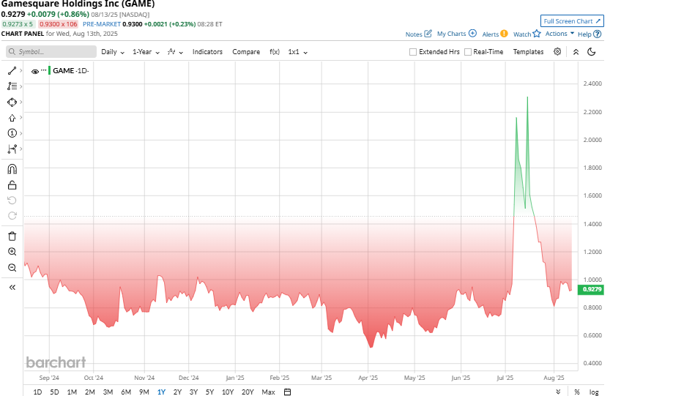673x396 pixels.
Task: Select the 3M range
Action: pyautogui.click(x=108, y=392)
